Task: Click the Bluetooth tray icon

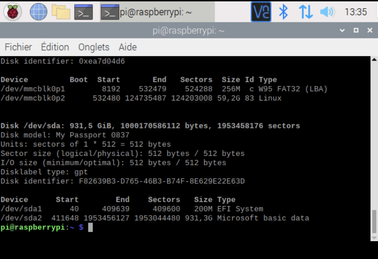Action: pyautogui.click(x=283, y=11)
